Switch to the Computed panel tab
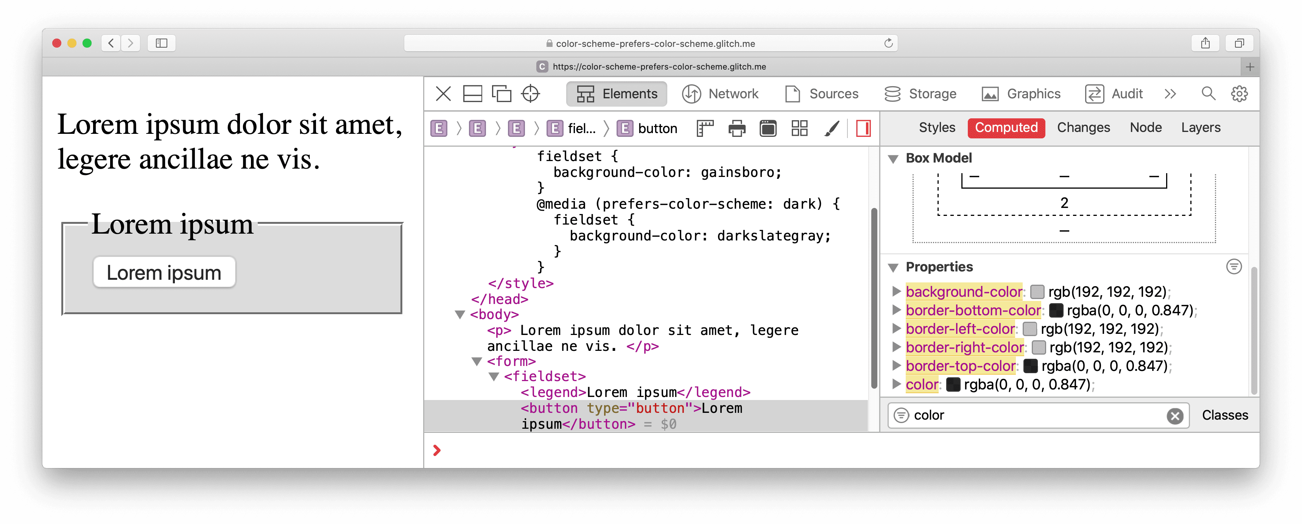The height and width of the screenshot is (524, 1302). [1006, 128]
